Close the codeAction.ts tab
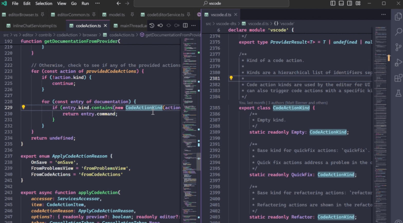This screenshot has width=403, height=223. (x=105, y=26)
